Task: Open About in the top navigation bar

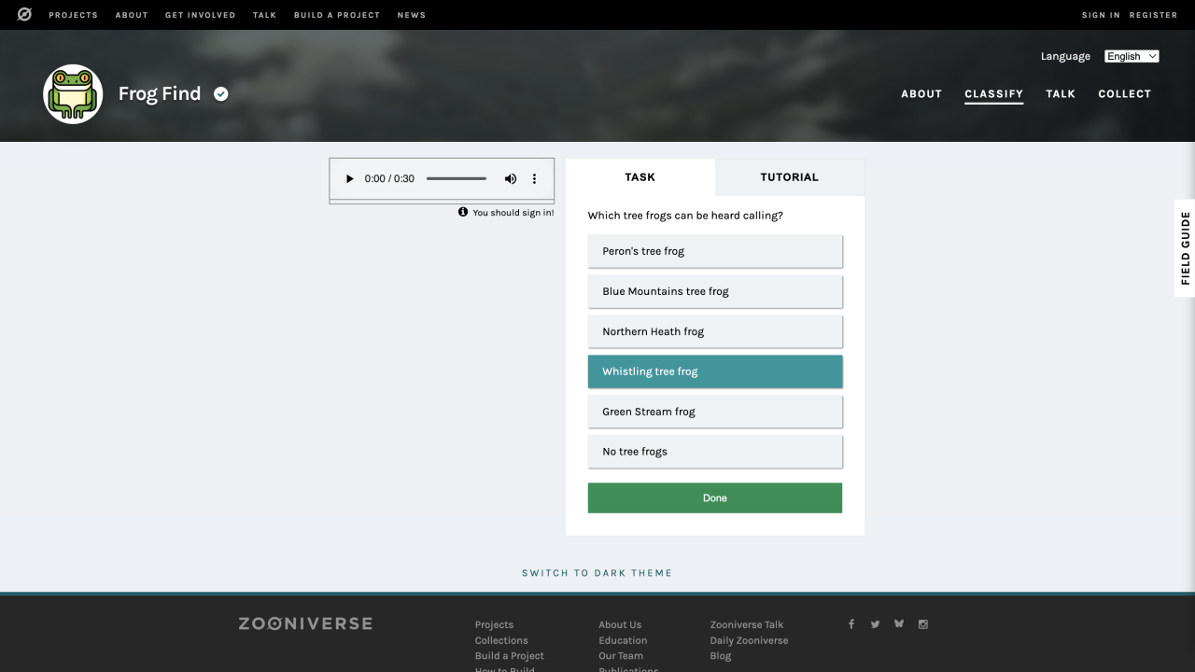Action: pyautogui.click(x=132, y=15)
